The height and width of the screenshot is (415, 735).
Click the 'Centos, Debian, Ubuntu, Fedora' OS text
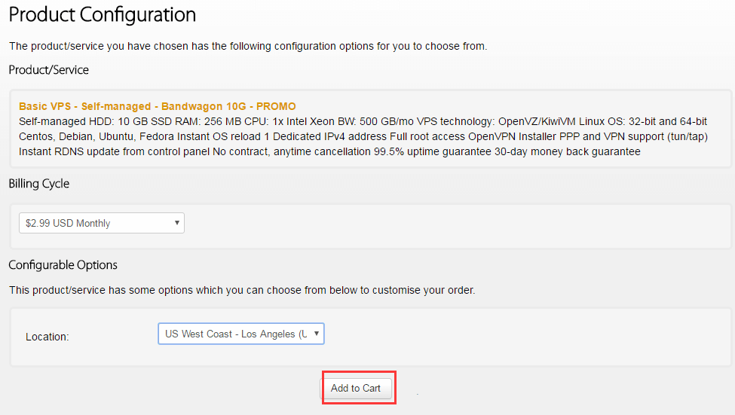pyautogui.click(x=98, y=136)
